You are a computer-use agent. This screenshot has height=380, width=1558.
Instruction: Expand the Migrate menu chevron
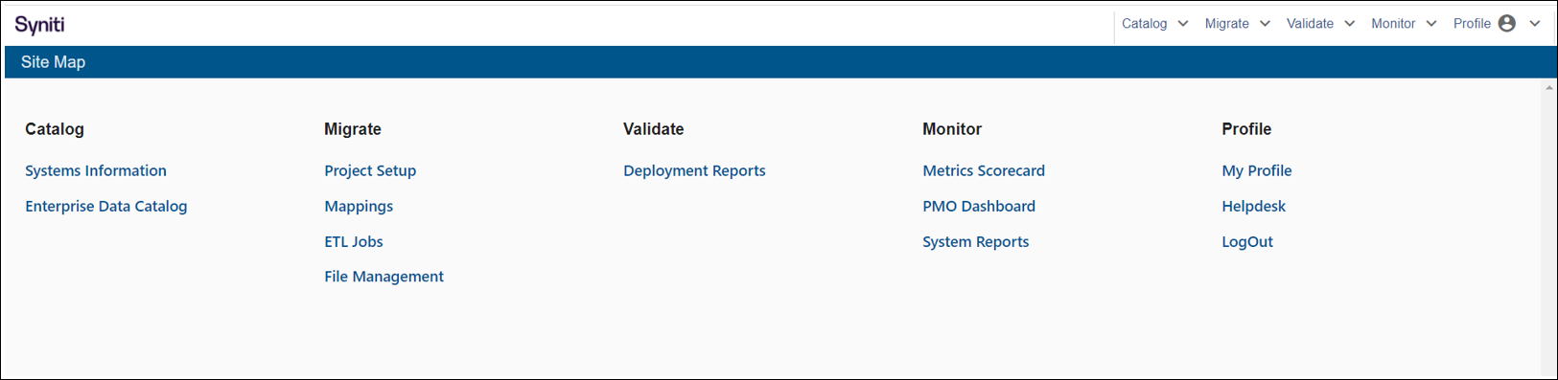(x=1265, y=24)
